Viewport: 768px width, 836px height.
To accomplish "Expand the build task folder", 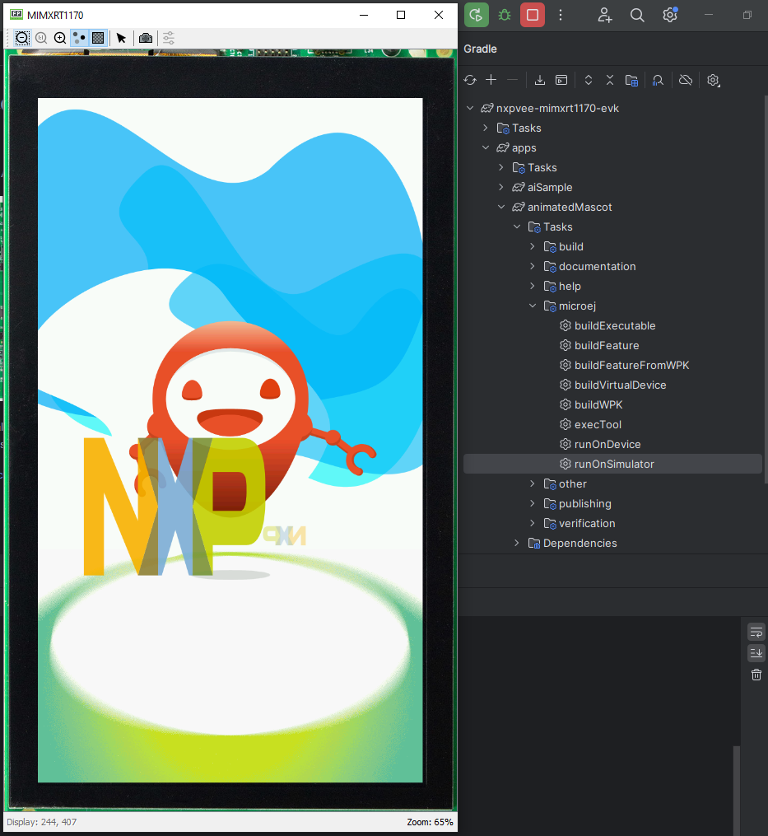I will click(533, 246).
